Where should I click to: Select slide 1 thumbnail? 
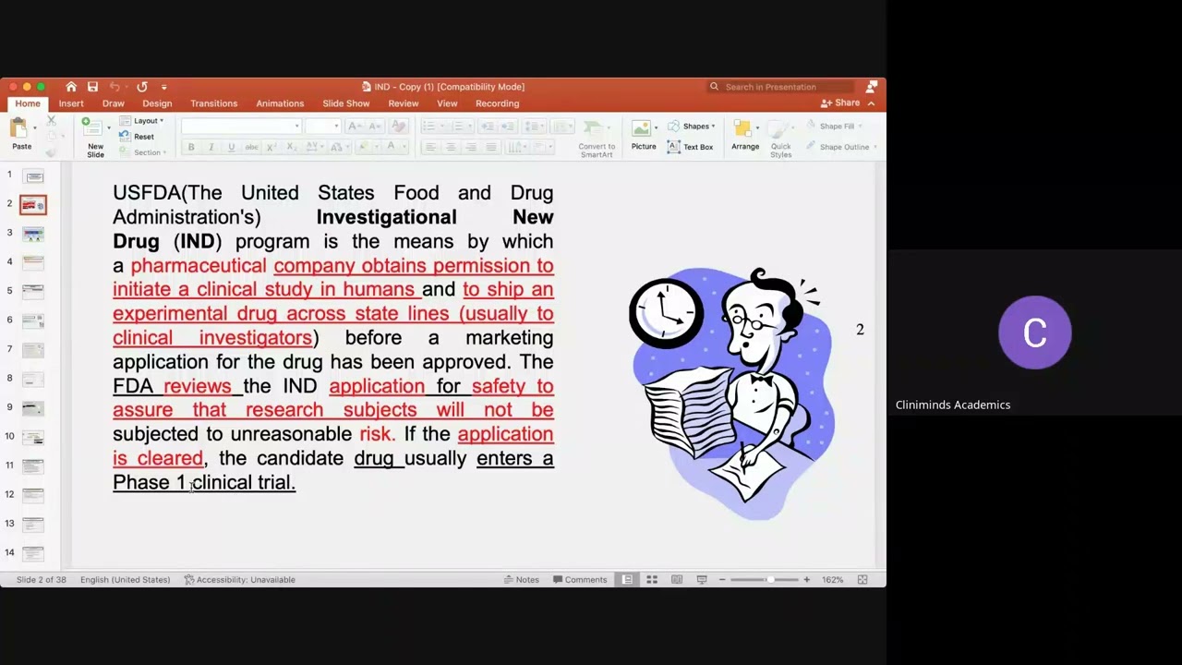click(x=33, y=175)
